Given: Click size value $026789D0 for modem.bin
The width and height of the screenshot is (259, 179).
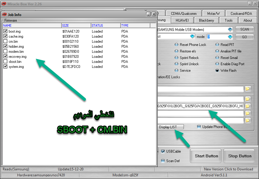Looking at the screenshot, I should 71,52.
